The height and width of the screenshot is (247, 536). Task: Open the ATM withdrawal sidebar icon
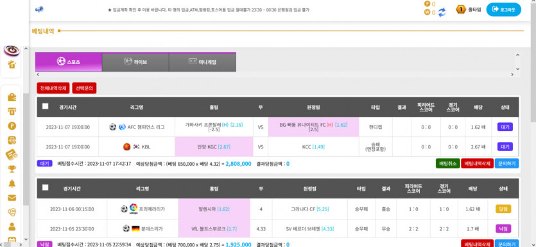12,111
